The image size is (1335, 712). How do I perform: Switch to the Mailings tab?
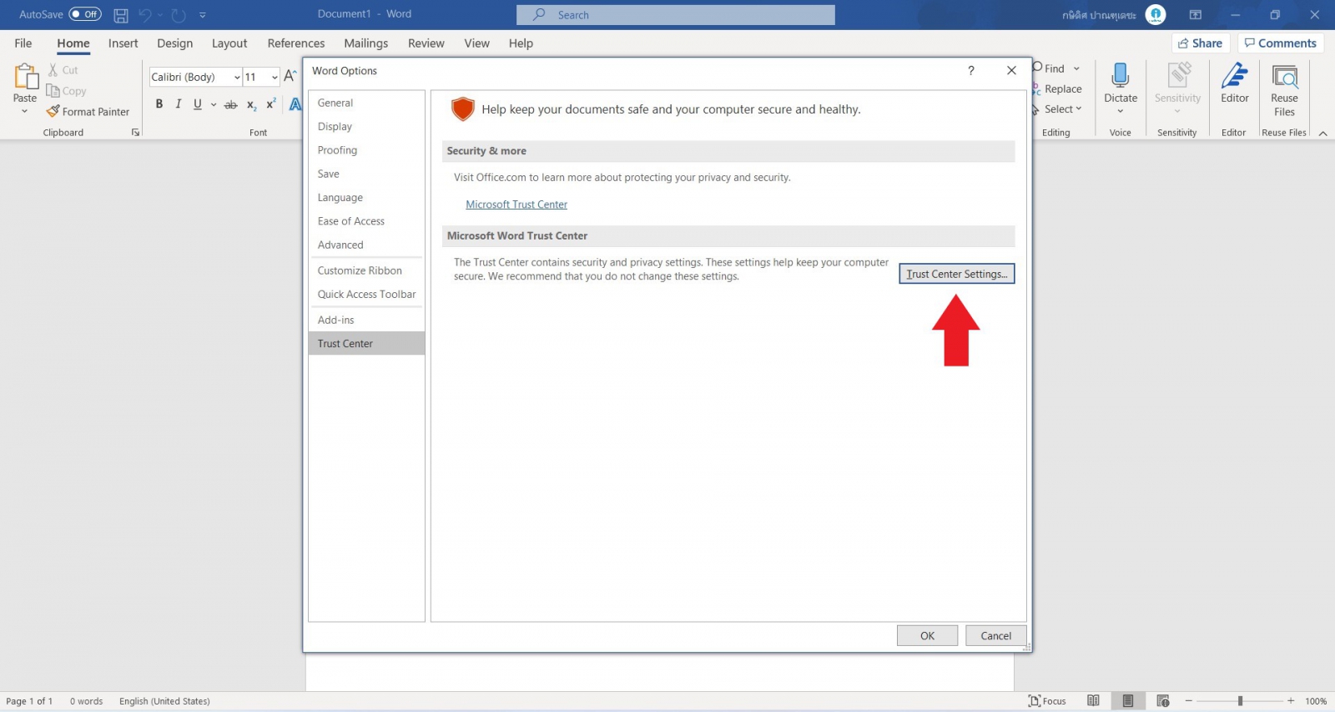pos(365,43)
